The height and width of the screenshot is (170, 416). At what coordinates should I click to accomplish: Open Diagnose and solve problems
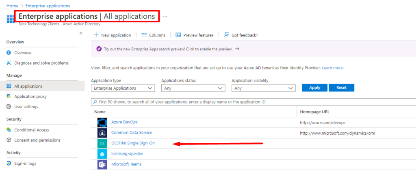point(42,63)
